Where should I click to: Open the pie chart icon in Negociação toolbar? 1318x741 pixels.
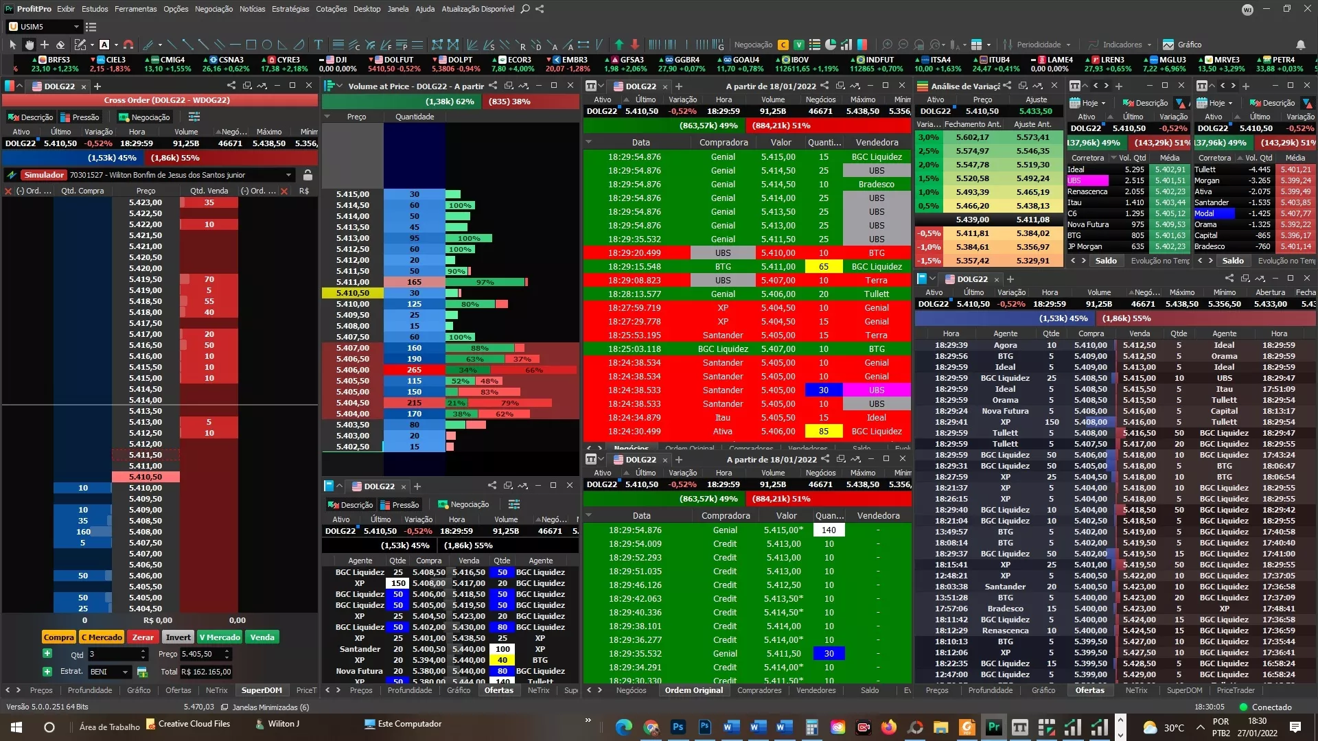click(831, 45)
